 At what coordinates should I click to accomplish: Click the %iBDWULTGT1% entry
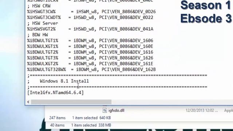90,40
